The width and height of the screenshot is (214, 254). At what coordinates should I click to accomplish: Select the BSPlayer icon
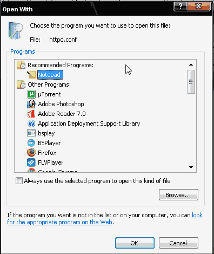(31, 143)
